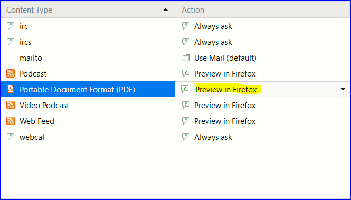Open the PDF action dropdown arrow

pyautogui.click(x=343, y=89)
